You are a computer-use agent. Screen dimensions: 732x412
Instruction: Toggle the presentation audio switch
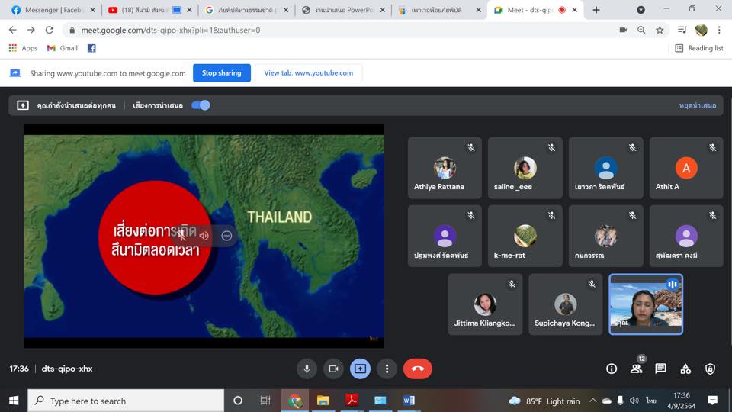201,105
